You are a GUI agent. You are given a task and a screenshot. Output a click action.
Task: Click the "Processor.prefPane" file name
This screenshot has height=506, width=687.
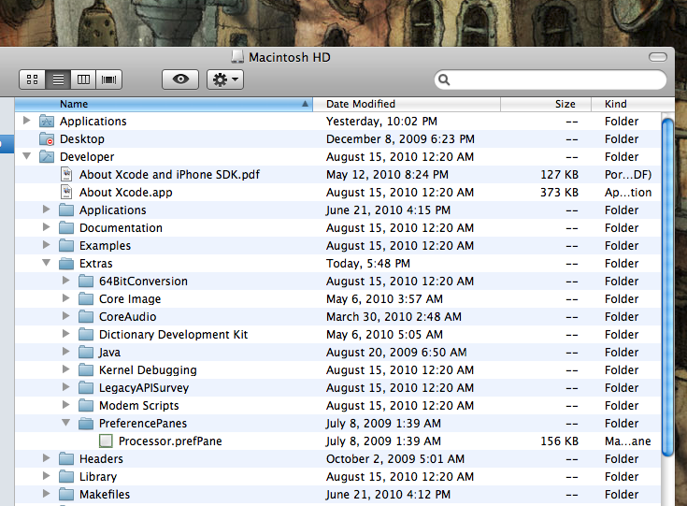[x=170, y=441]
